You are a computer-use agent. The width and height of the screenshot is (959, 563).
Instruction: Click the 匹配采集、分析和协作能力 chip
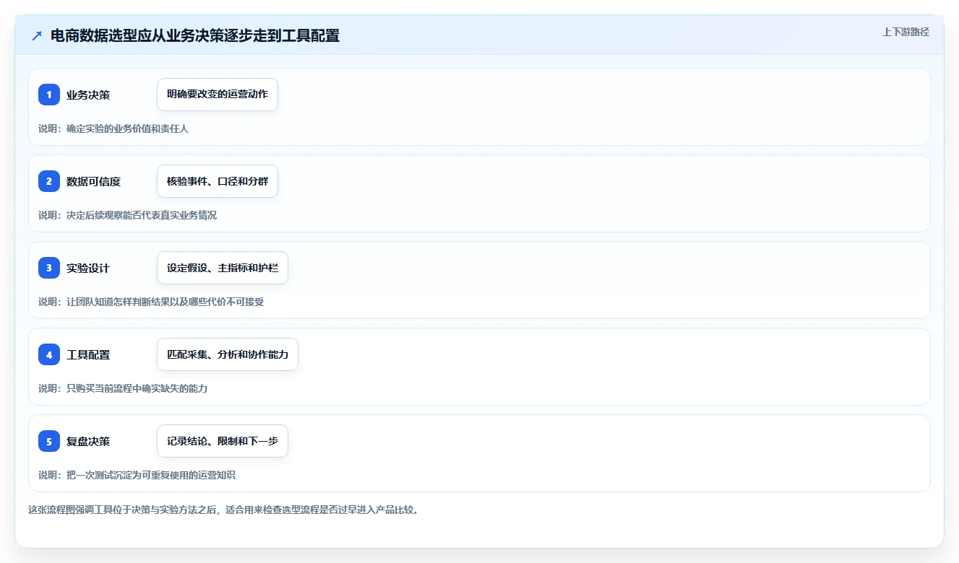pos(228,354)
